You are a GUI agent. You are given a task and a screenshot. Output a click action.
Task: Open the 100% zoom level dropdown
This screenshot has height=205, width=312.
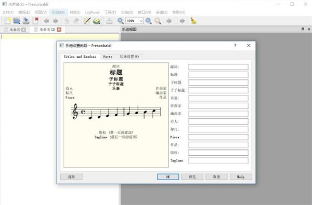(141, 21)
